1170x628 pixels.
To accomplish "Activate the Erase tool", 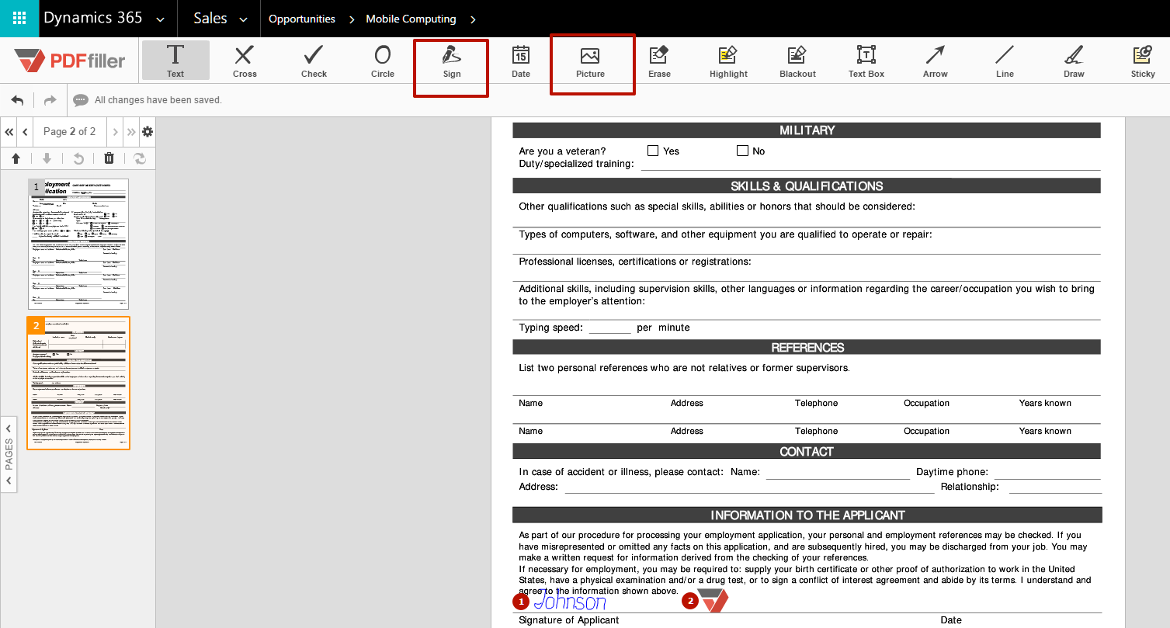I will click(659, 61).
